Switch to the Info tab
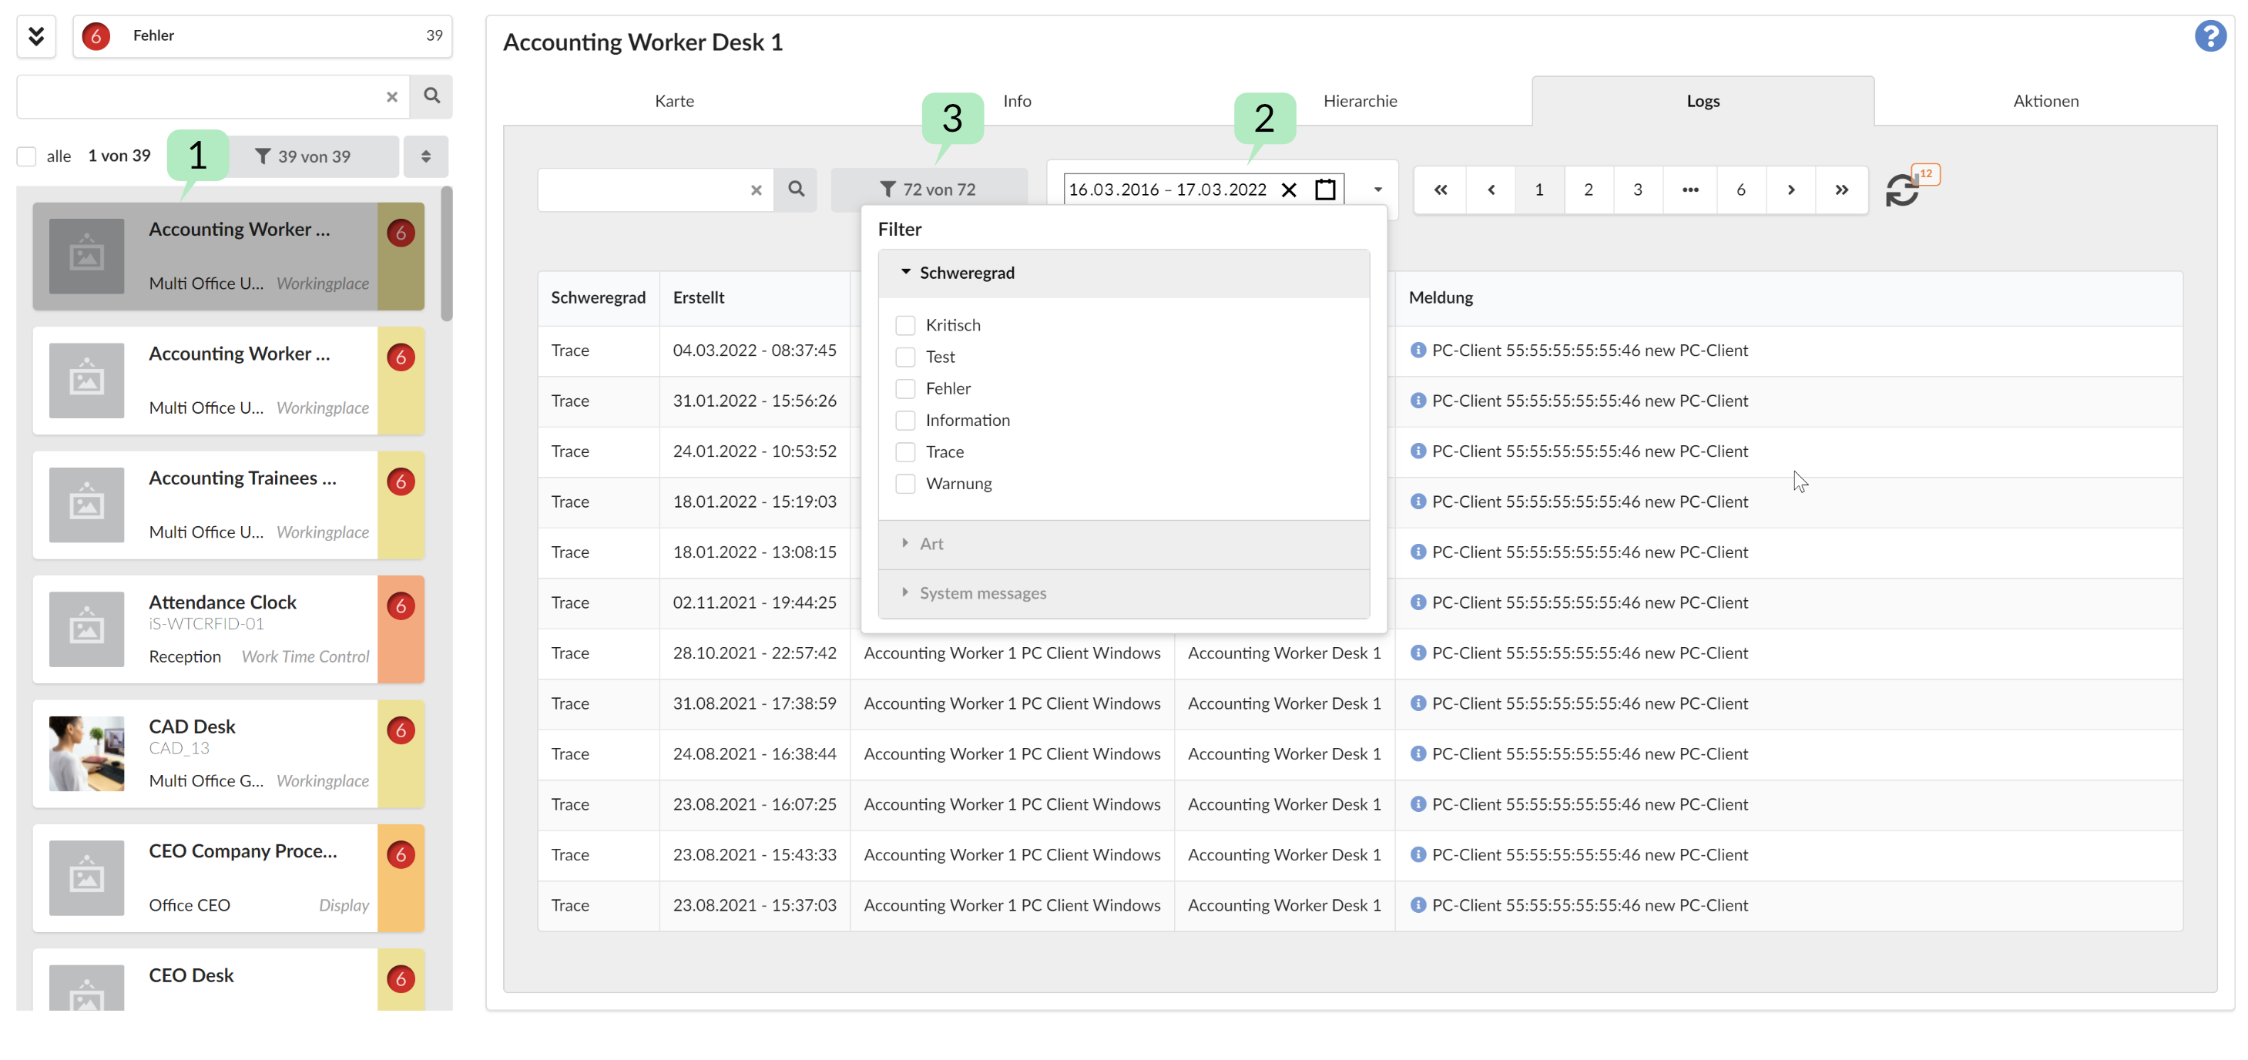This screenshot has width=2248, height=1060. (1017, 101)
